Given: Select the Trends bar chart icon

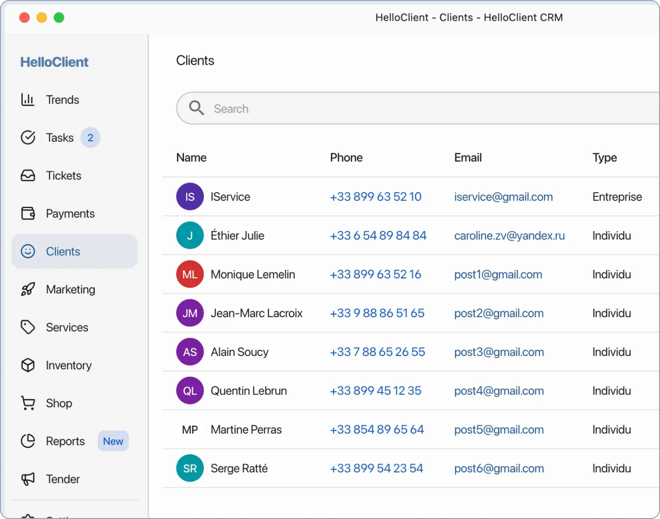Looking at the screenshot, I should tap(28, 99).
